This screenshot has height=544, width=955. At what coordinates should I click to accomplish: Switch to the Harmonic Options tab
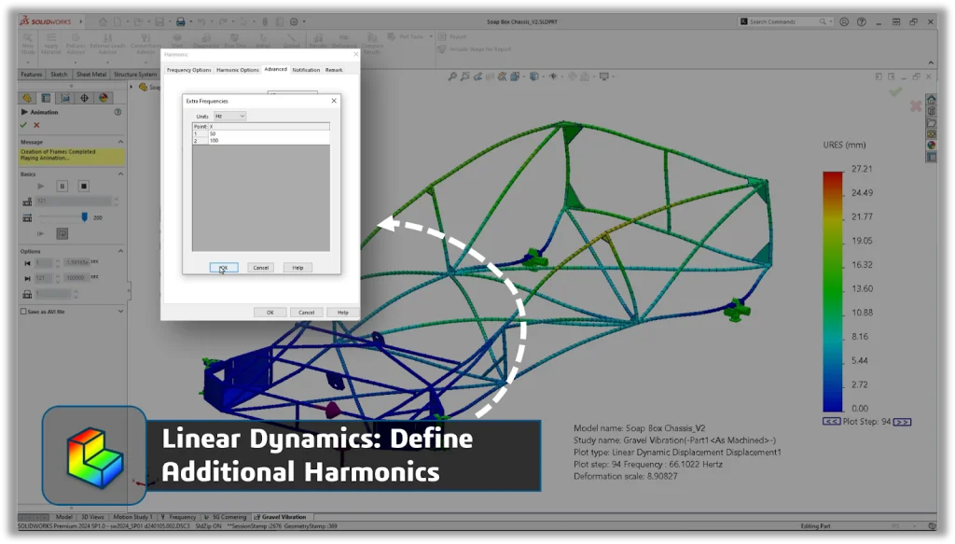pyautogui.click(x=238, y=70)
